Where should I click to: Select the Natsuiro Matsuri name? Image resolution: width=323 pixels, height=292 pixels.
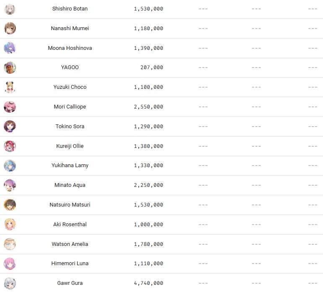(70, 205)
